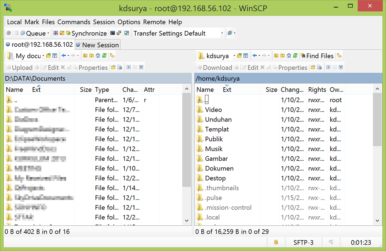Click SFTP-3 protocol in status bar
Image resolution: width=386 pixels, height=251 pixels.
pyautogui.click(x=303, y=243)
